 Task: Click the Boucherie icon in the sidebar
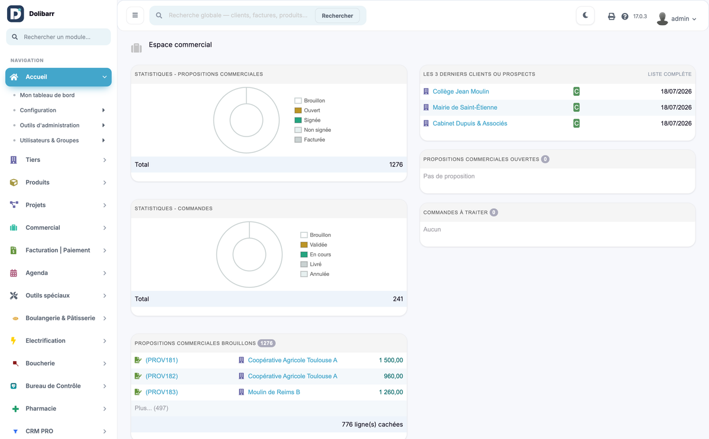pyautogui.click(x=15, y=363)
